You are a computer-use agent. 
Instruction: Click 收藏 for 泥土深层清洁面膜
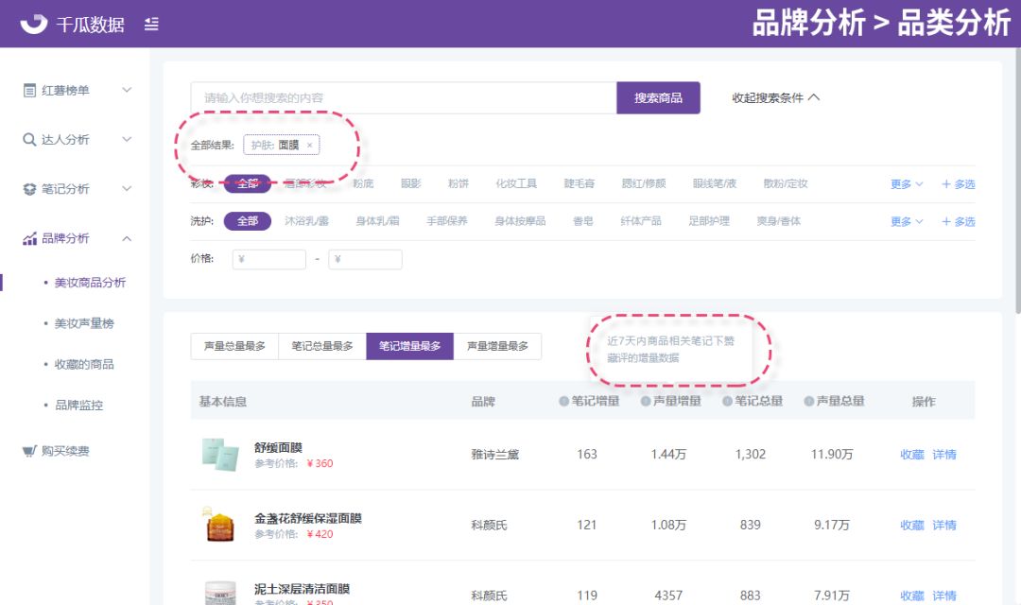pos(912,596)
